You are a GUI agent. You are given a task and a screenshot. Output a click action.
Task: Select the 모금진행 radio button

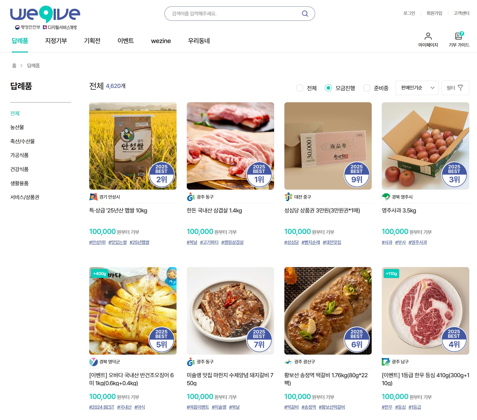coord(328,88)
